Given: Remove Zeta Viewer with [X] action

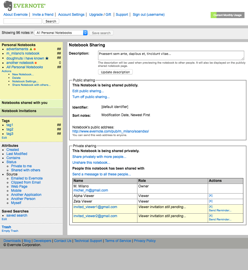Looking at the screenshot, I should [x=211, y=201].
